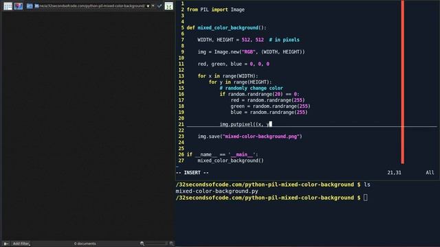Click the '# in pixels' comment
The width and height of the screenshot is (440, 247).
tap(284, 40)
